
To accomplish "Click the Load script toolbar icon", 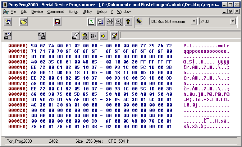I will (100, 22).
